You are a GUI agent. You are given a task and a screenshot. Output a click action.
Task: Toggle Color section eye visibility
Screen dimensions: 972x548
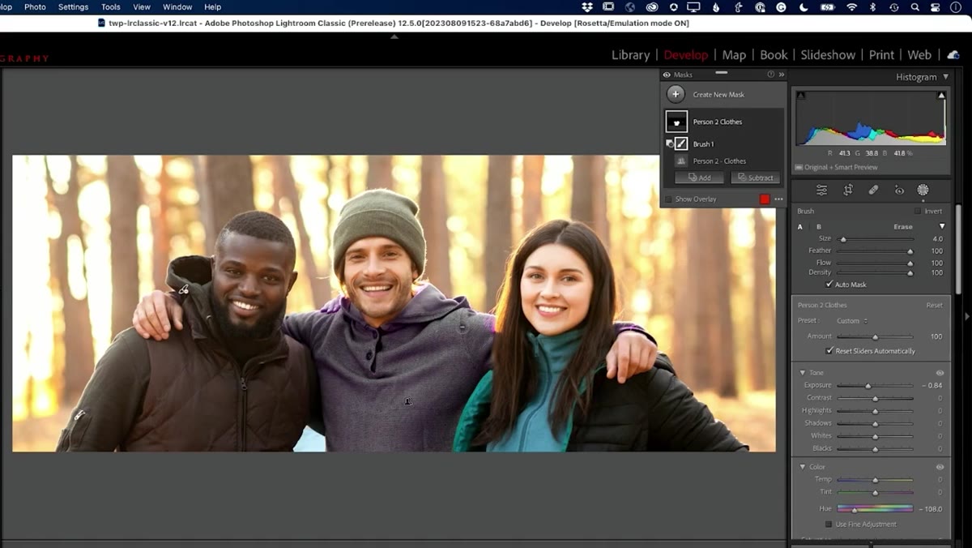tap(940, 467)
